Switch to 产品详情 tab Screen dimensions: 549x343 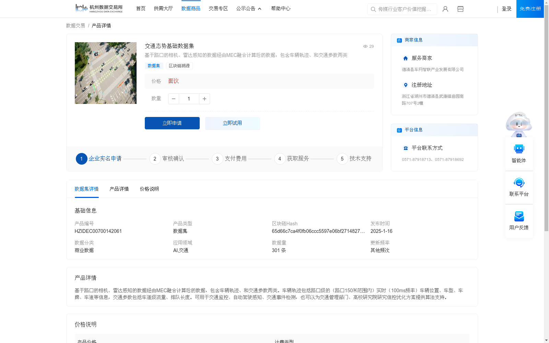point(119,189)
